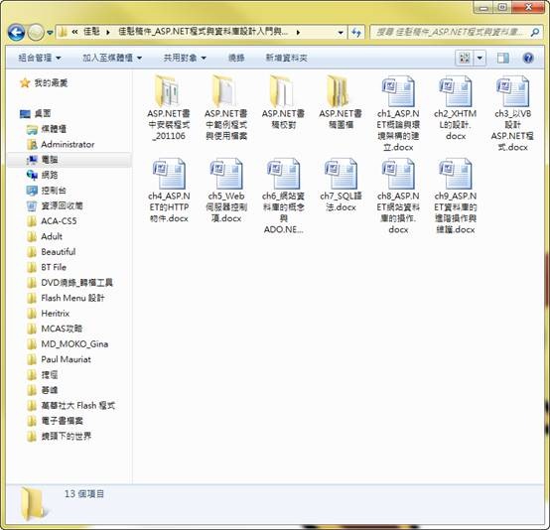Select folder ASP.NET書稿圖檔
This screenshot has height=530, width=550.
pos(341,102)
